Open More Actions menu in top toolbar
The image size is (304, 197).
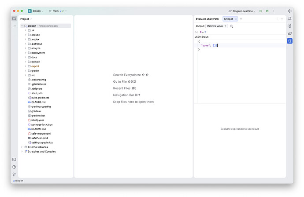[x=274, y=11]
